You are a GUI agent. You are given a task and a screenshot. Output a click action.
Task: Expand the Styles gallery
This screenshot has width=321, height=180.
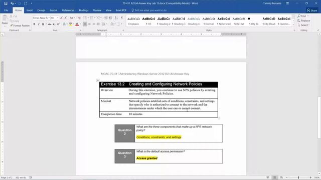pos(293,25)
